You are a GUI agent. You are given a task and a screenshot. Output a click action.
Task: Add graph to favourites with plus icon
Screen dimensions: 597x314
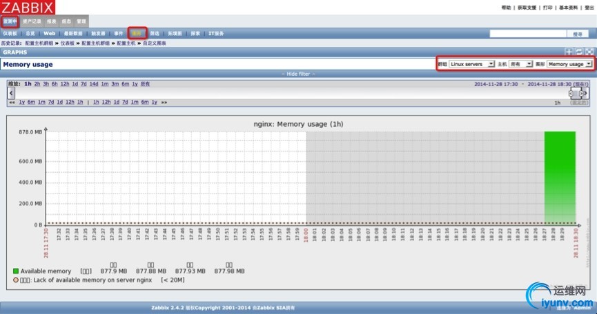(569, 52)
